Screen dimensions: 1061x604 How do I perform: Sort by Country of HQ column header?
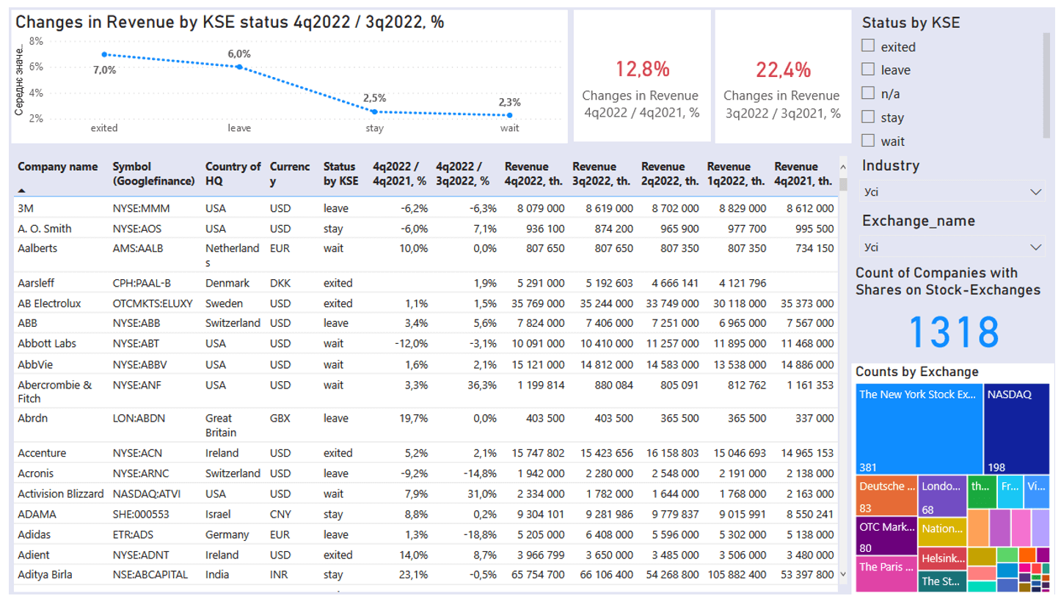pos(233,174)
